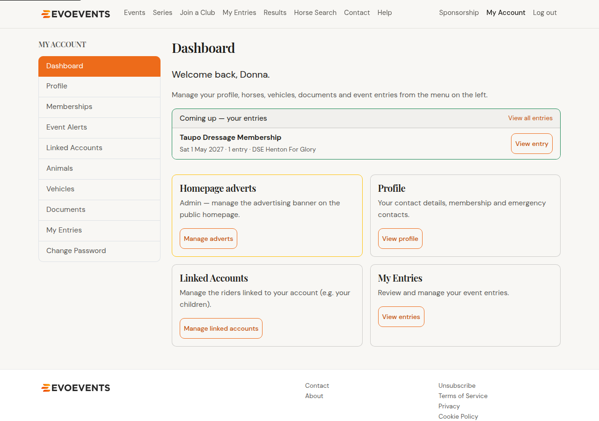
Task: Click the EvoEvents logo in the header
Action: [x=76, y=14]
